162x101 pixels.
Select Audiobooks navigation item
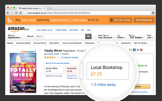point(126,43)
